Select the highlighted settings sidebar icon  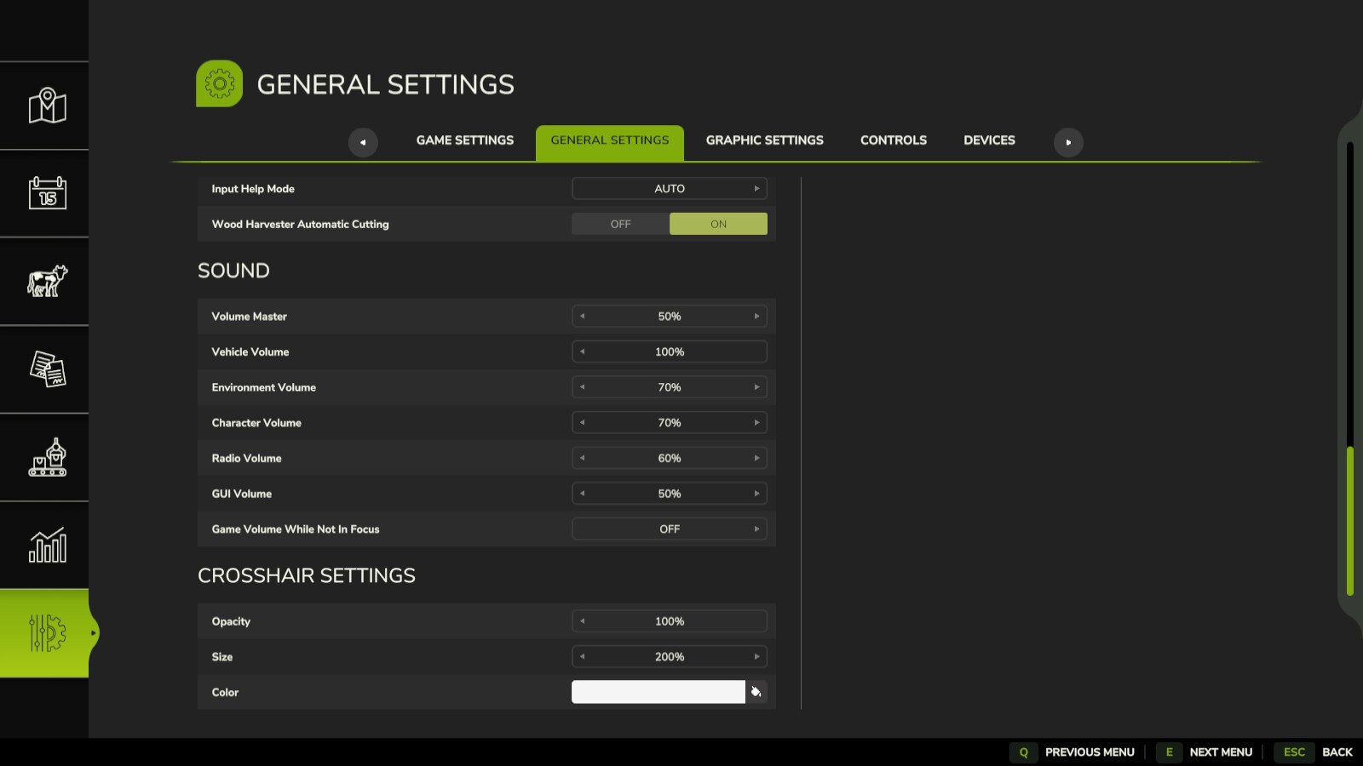tap(45, 632)
